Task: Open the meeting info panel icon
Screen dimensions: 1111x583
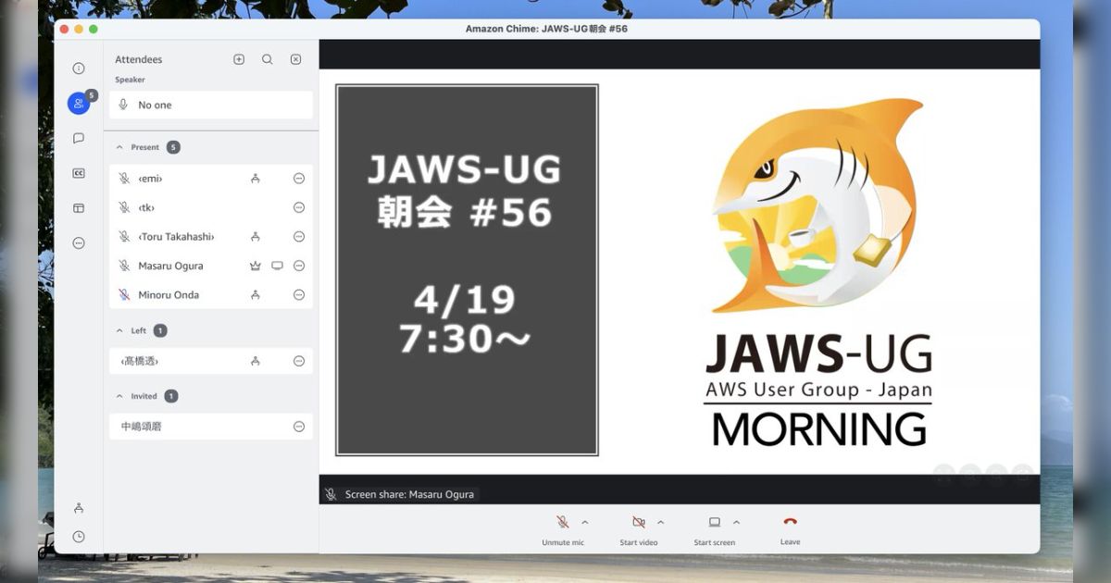Action: click(x=78, y=68)
